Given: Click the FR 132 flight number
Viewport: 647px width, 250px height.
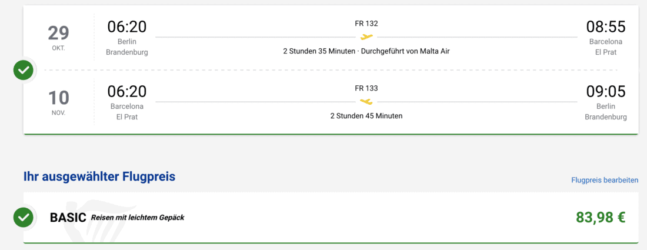Looking at the screenshot, I should pyautogui.click(x=366, y=24).
